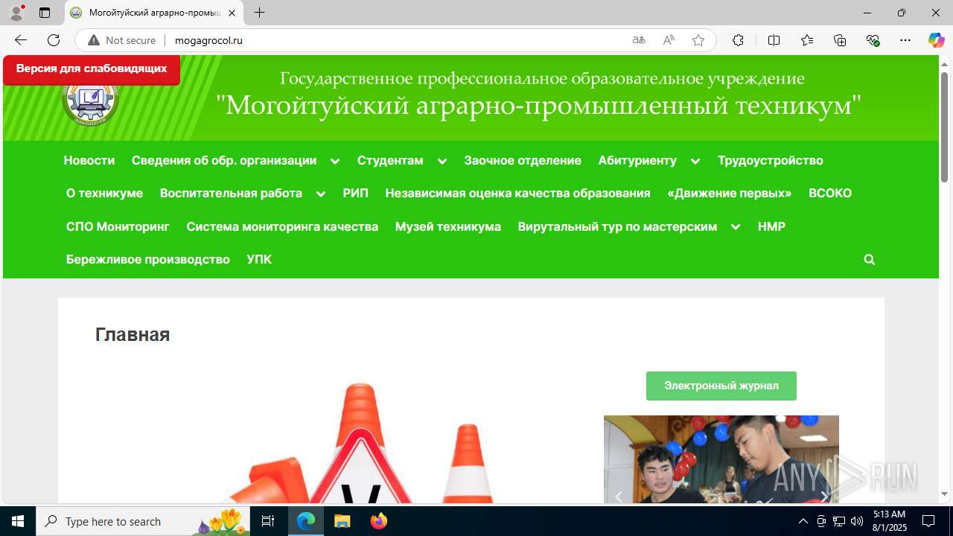This screenshot has height=536, width=953.
Task: Open File Explorer from taskbar
Action: tap(342, 521)
